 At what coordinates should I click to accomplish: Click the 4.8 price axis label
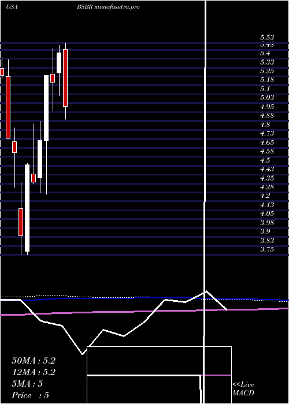pyautogui.click(x=265, y=125)
